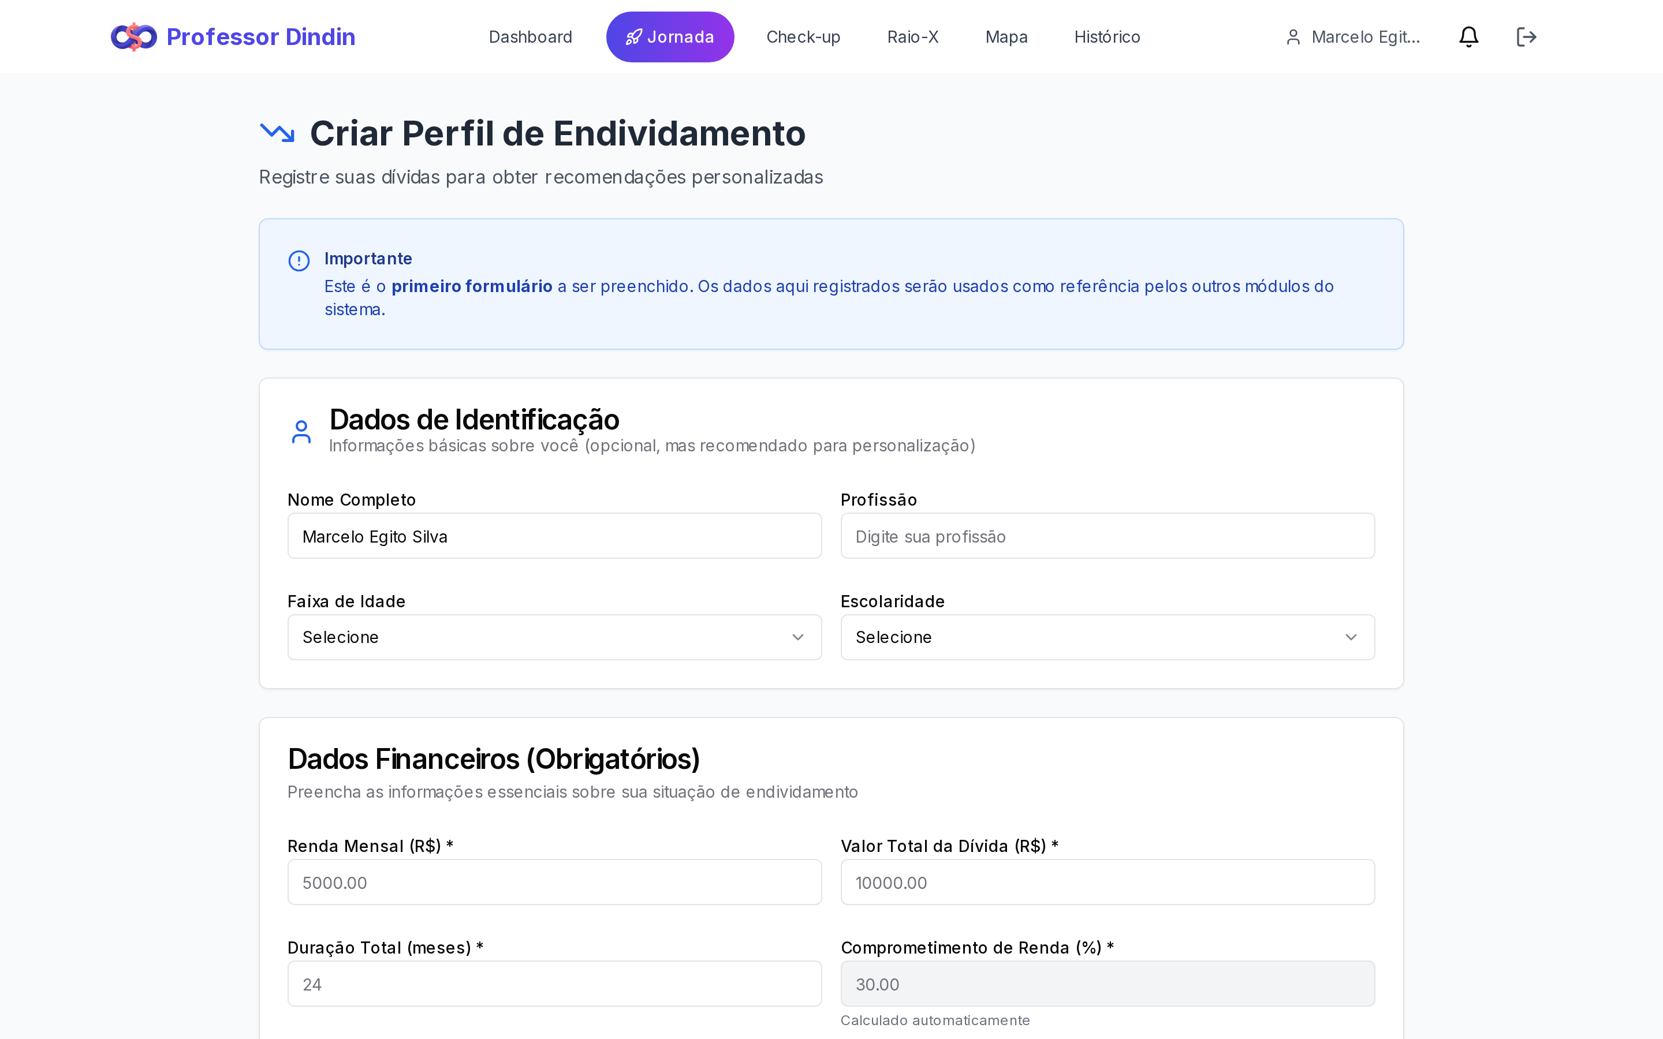Click the 'Comprometimento de Renda (%) *' label
Image resolution: width=1663 pixels, height=1039 pixels.
(977, 948)
